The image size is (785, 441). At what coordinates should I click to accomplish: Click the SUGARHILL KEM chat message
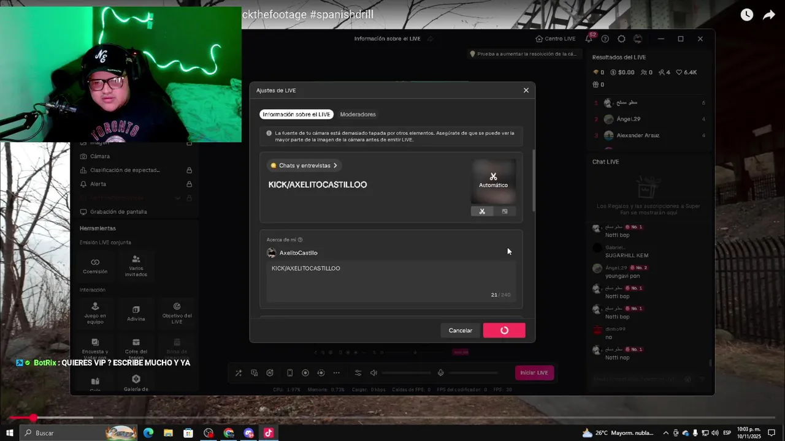[x=627, y=255]
